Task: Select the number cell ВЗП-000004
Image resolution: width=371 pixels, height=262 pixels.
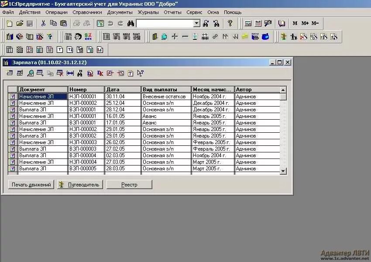Action: [x=86, y=155]
